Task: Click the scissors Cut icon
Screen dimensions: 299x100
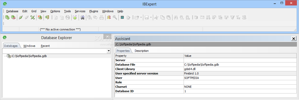Action: click(x=156, y=17)
